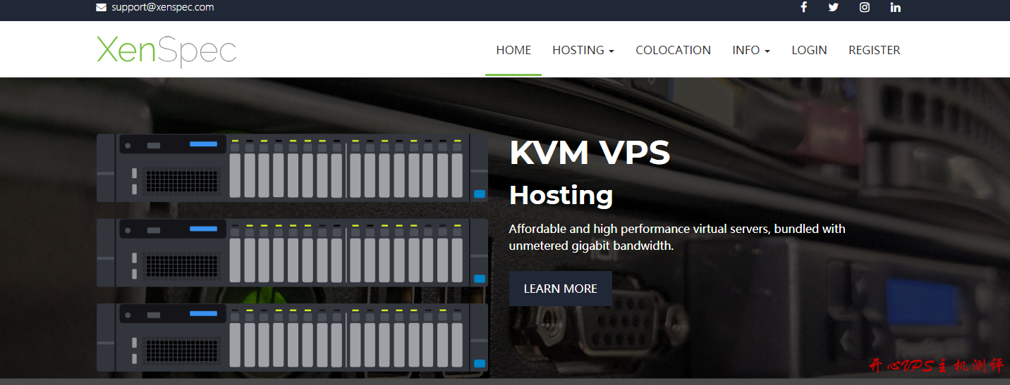Open the COLOCATION page from the navbar

[x=673, y=50]
